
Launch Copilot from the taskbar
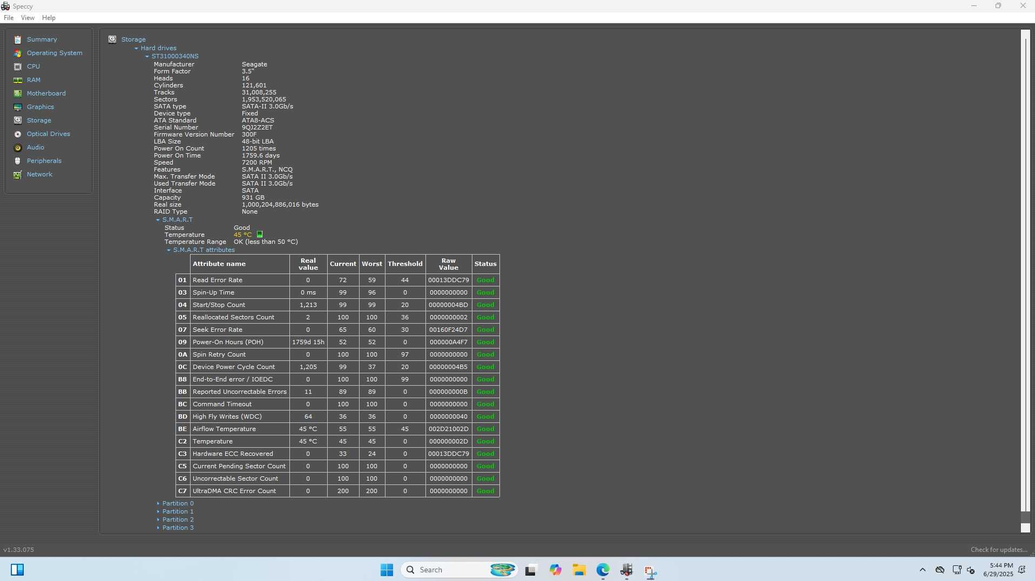coord(556,570)
